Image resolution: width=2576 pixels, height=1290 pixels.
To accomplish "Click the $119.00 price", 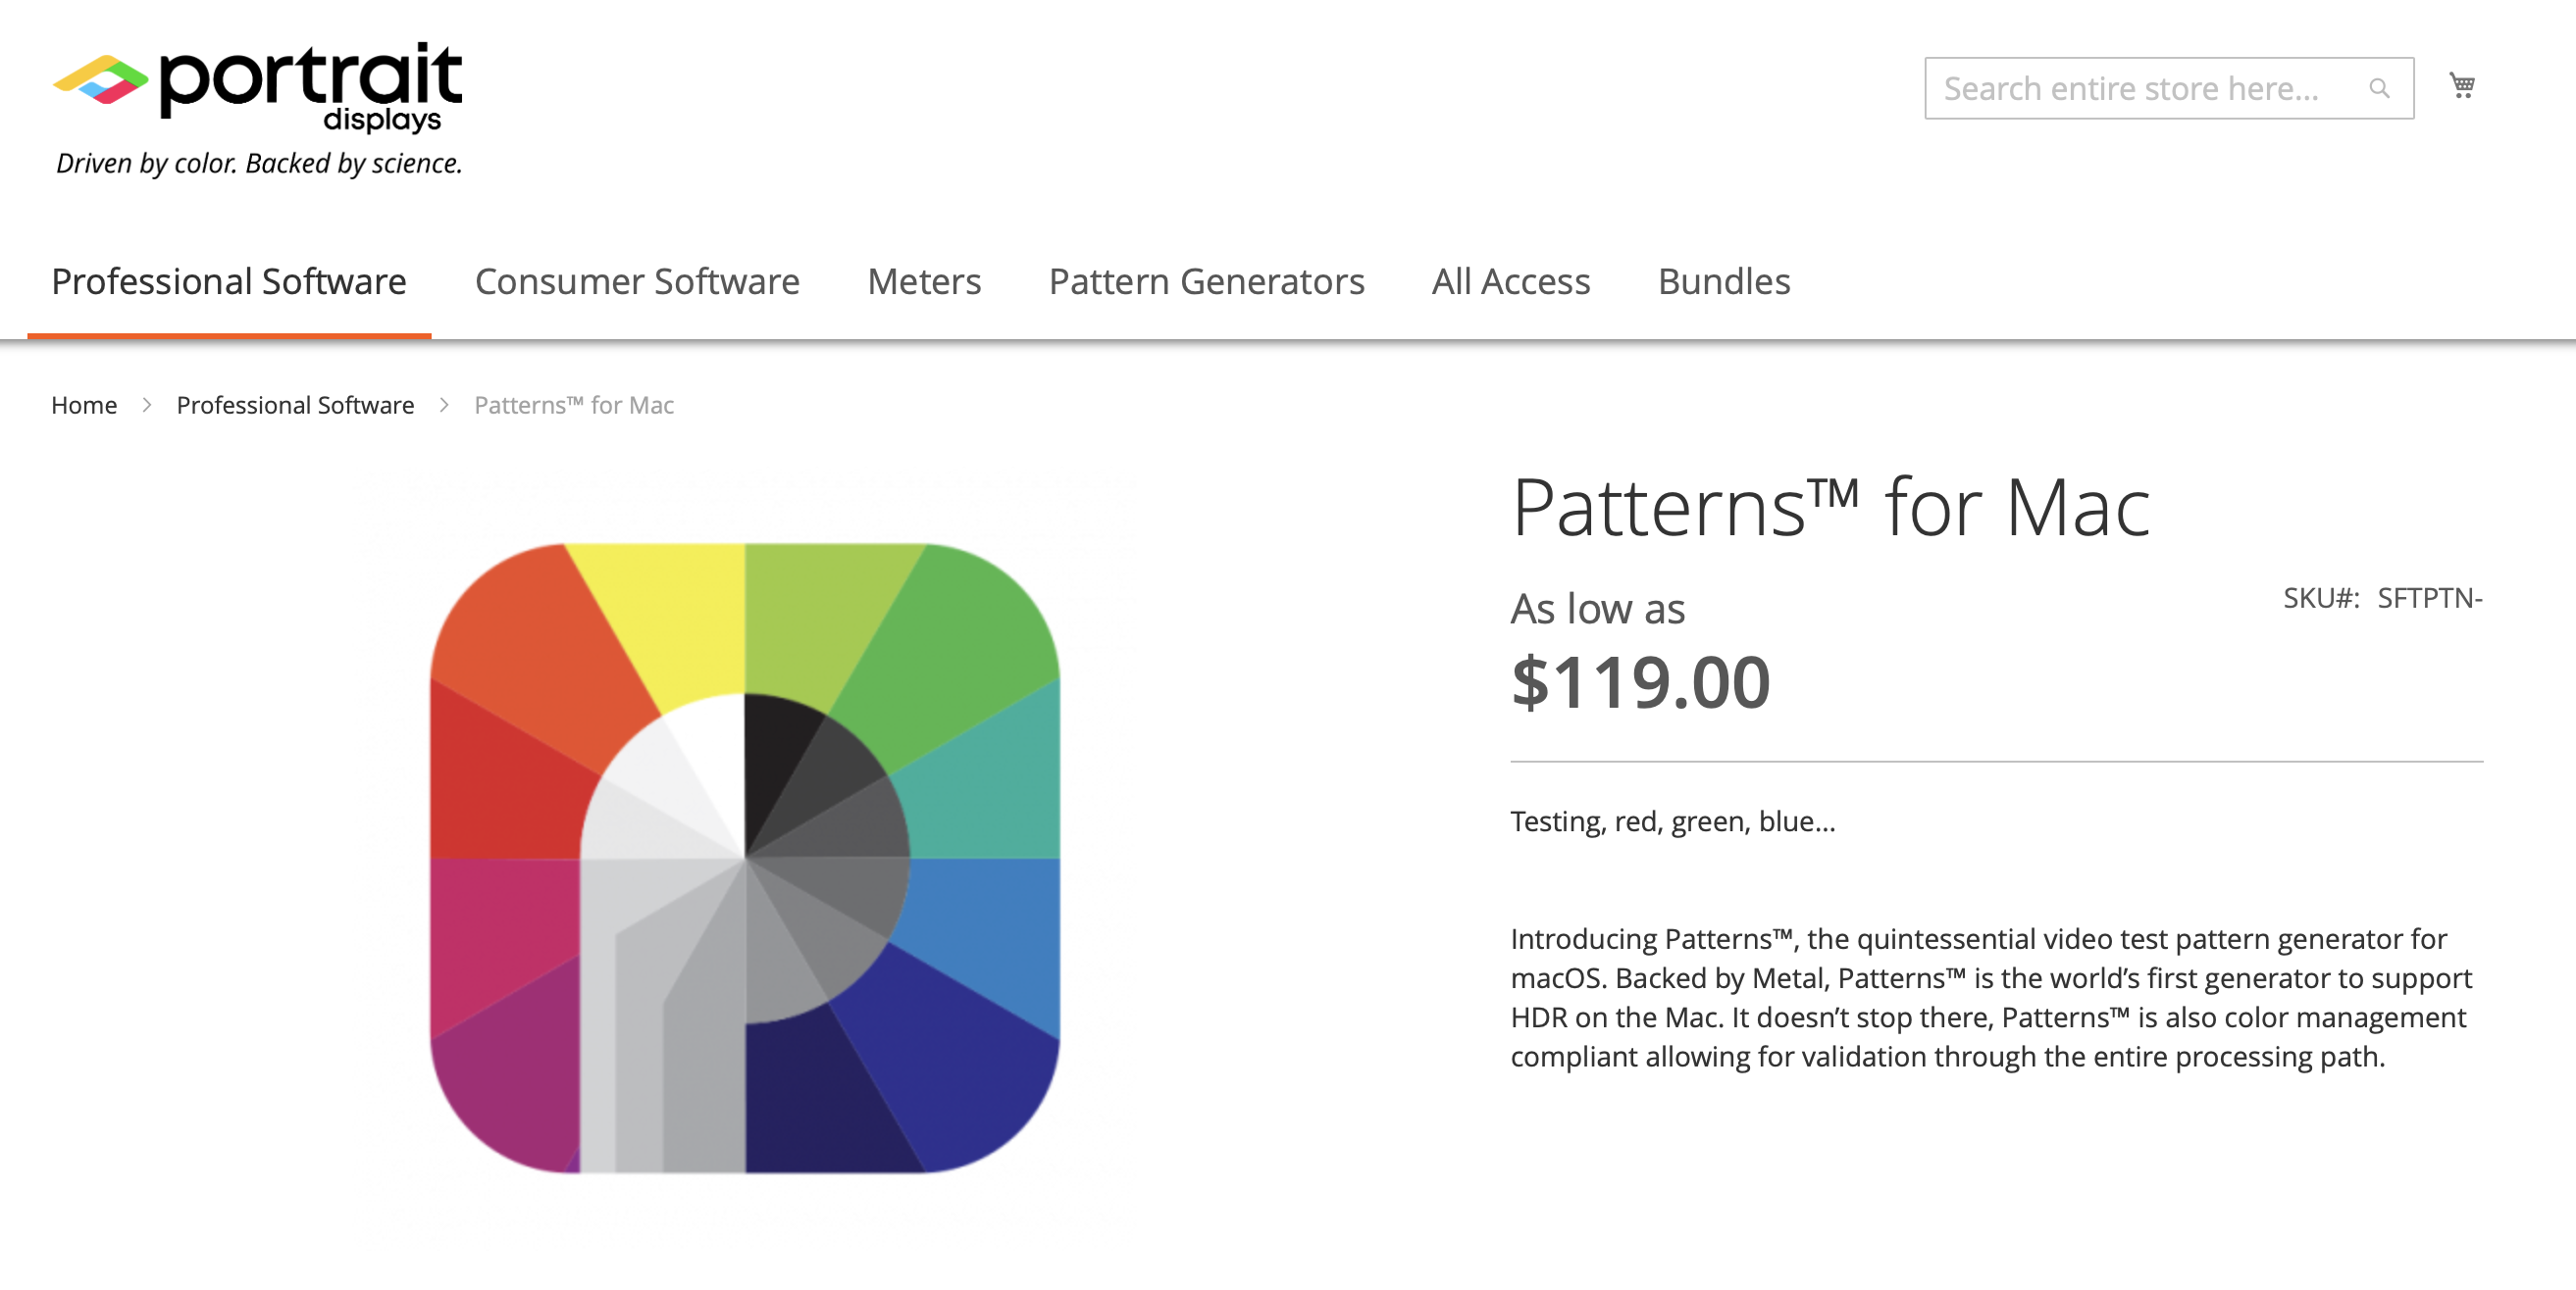I will [1640, 682].
